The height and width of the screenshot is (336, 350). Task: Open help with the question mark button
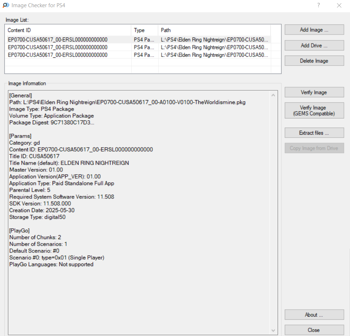[x=318, y=5]
